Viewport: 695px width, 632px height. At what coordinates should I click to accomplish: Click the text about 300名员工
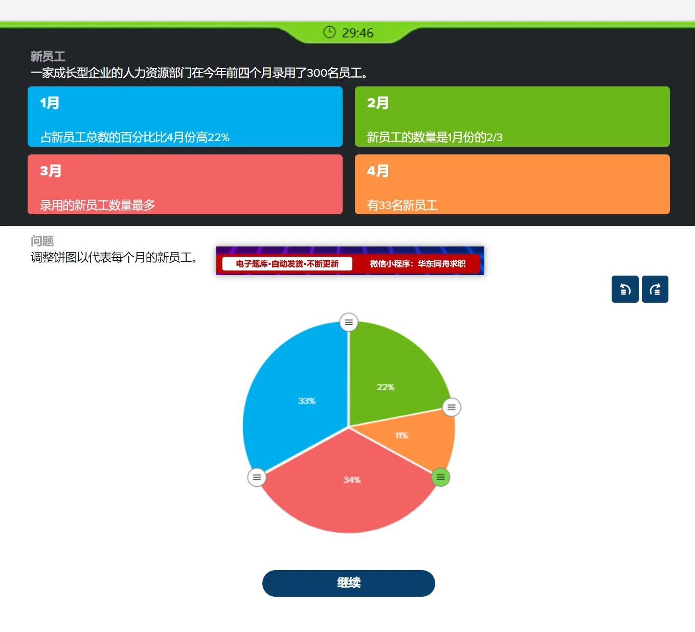click(x=199, y=73)
